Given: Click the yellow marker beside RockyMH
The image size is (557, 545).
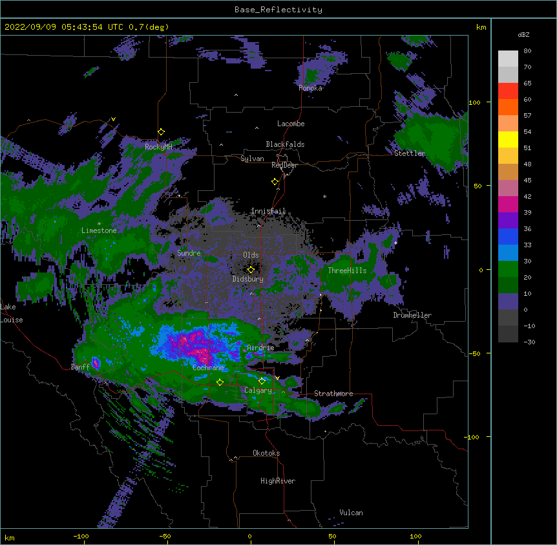Looking at the screenshot, I should tap(162, 132).
